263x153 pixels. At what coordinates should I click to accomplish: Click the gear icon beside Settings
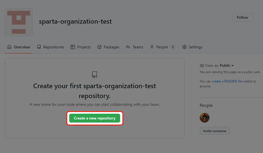(x=184, y=47)
